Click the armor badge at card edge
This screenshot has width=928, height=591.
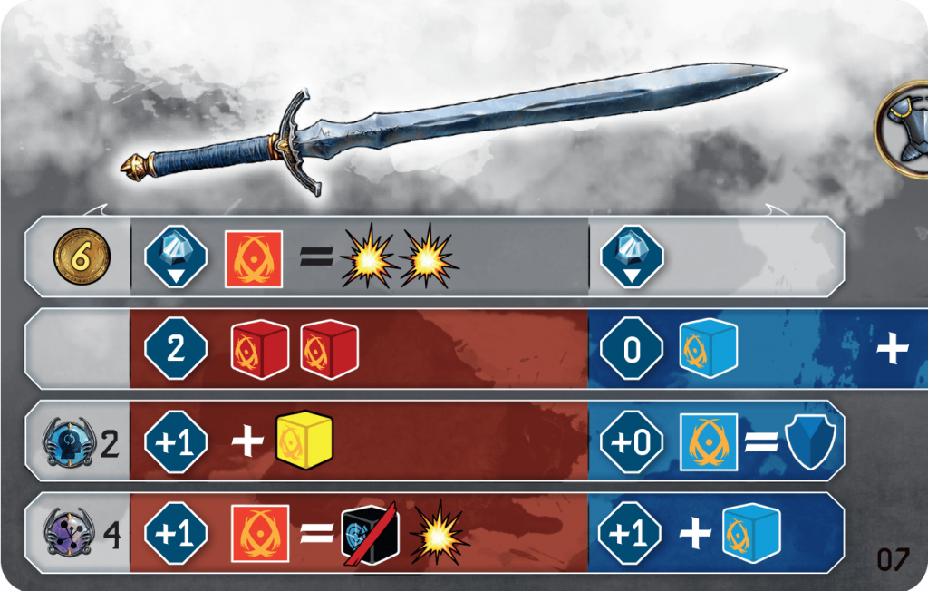point(903,129)
